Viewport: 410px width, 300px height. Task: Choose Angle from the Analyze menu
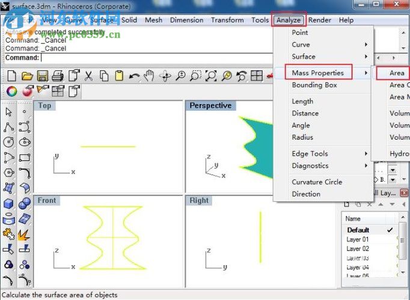pyautogui.click(x=323, y=125)
